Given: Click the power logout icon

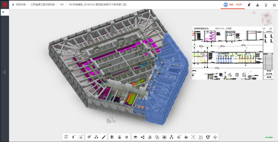Looking at the screenshot, I should pos(274,5).
